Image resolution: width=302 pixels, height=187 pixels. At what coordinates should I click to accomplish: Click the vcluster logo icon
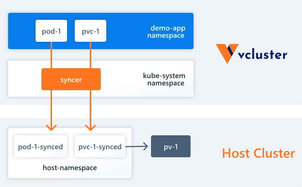(x=227, y=54)
